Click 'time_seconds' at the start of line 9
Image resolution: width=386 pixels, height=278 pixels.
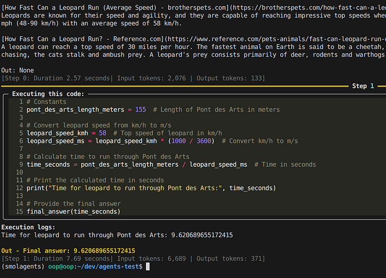[49, 164]
